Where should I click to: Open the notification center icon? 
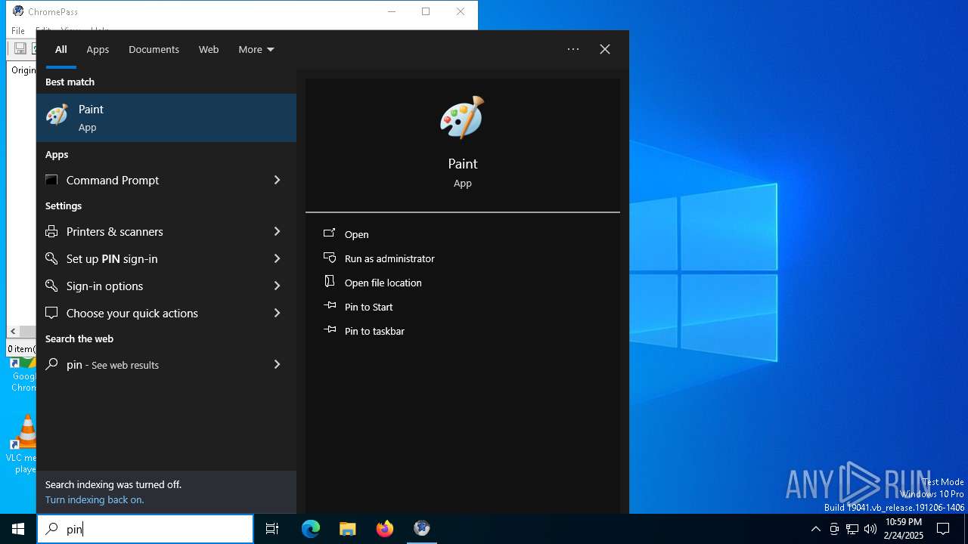[943, 529]
